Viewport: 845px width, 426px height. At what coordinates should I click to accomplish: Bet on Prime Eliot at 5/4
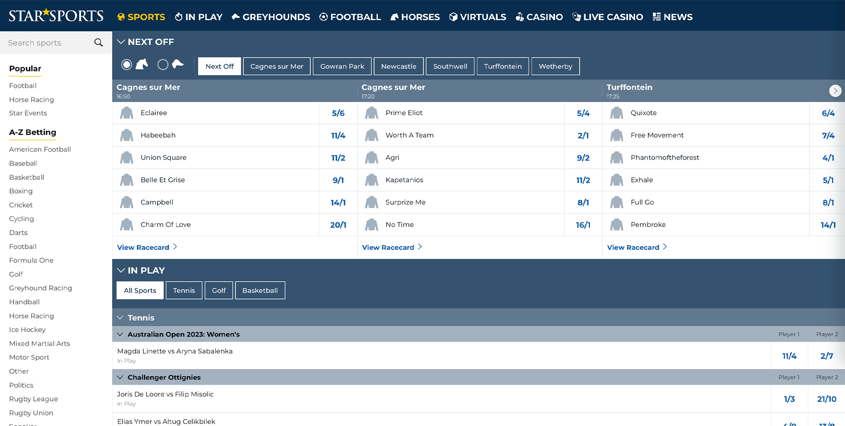(583, 113)
